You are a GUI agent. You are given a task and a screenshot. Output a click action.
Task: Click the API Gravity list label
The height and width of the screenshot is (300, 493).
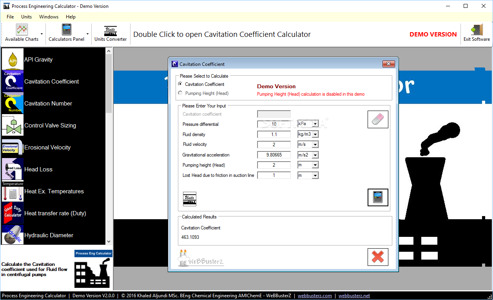pos(38,60)
